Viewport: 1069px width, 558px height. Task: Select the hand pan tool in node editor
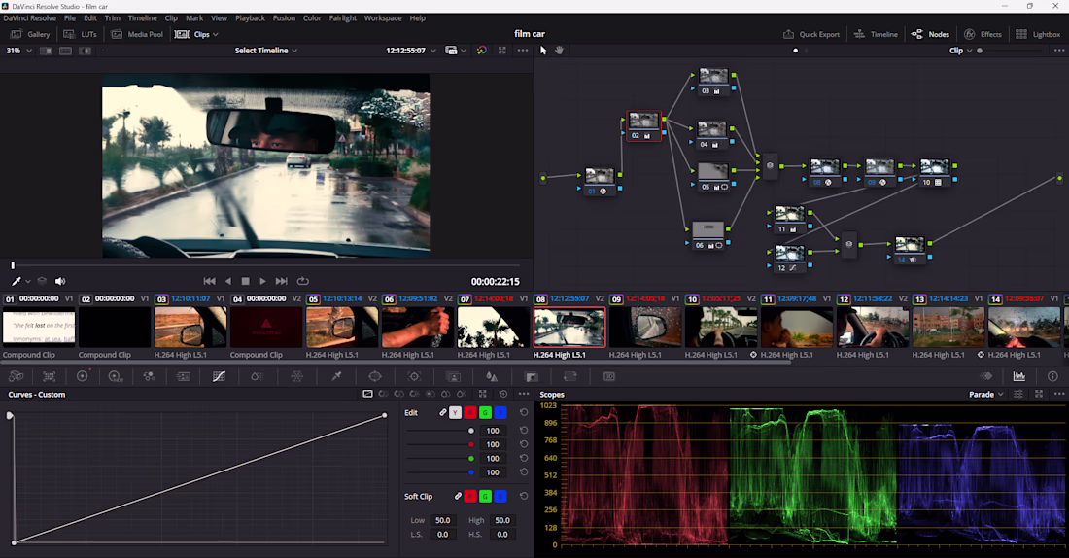pyautogui.click(x=559, y=51)
